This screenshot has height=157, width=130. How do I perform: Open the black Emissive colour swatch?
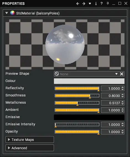point(89,117)
